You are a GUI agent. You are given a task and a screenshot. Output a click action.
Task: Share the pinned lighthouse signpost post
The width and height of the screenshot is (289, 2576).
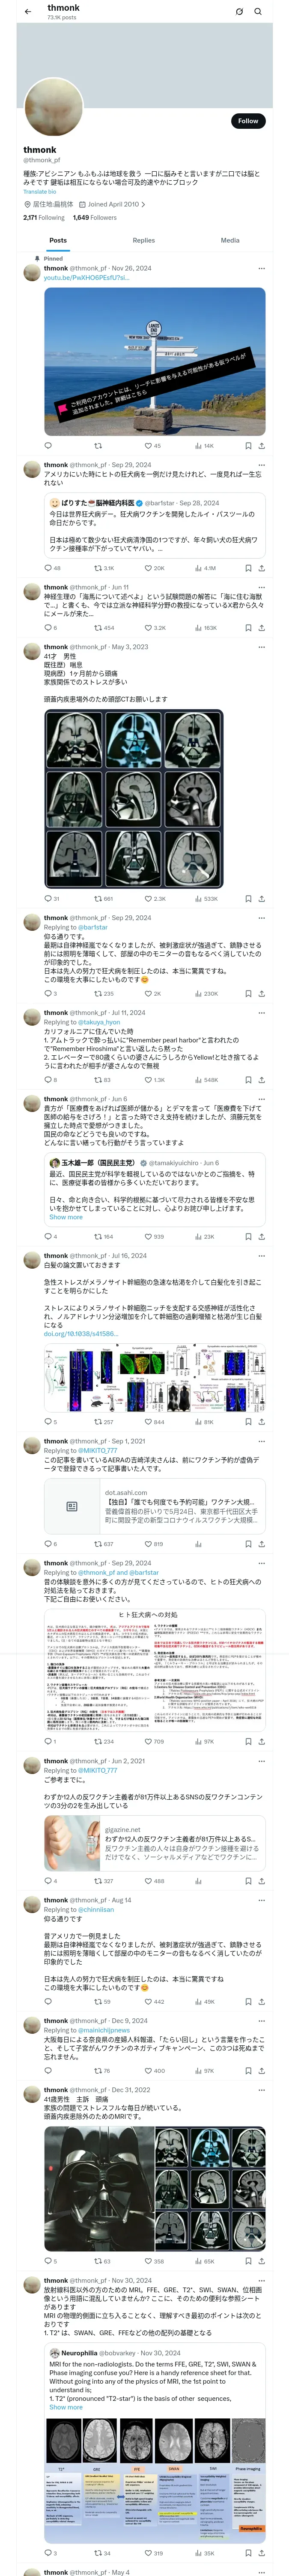262,446
